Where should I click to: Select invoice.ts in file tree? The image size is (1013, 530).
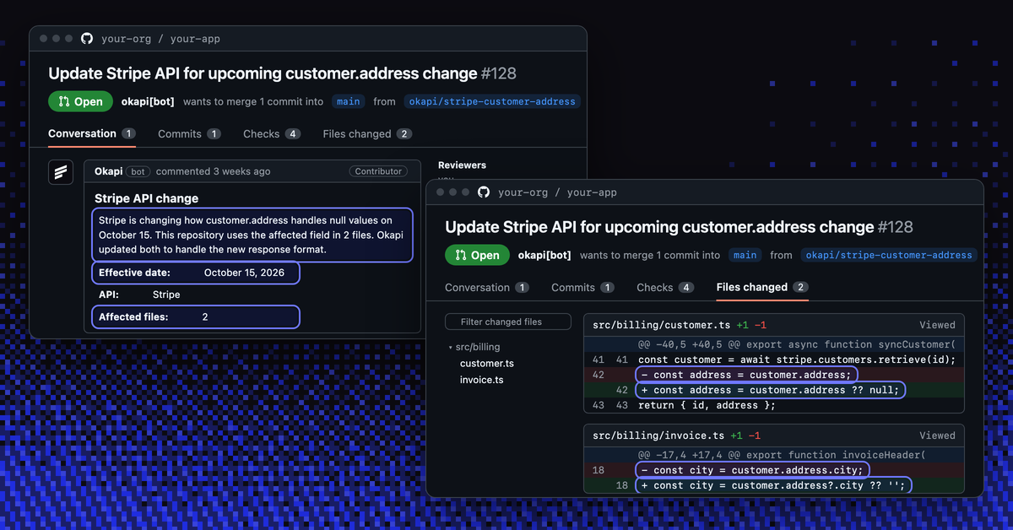click(481, 380)
